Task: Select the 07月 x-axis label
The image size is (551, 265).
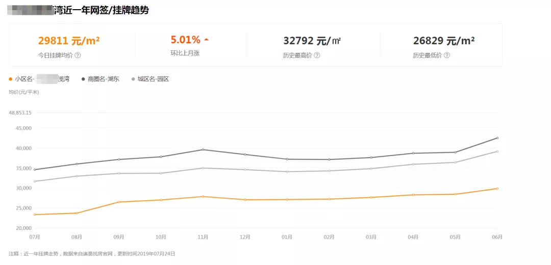Action: coord(35,237)
